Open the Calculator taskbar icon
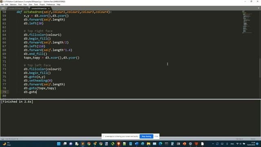The width and height of the screenshot is (261, 147). pyautogui.click(x=173, y=144)
